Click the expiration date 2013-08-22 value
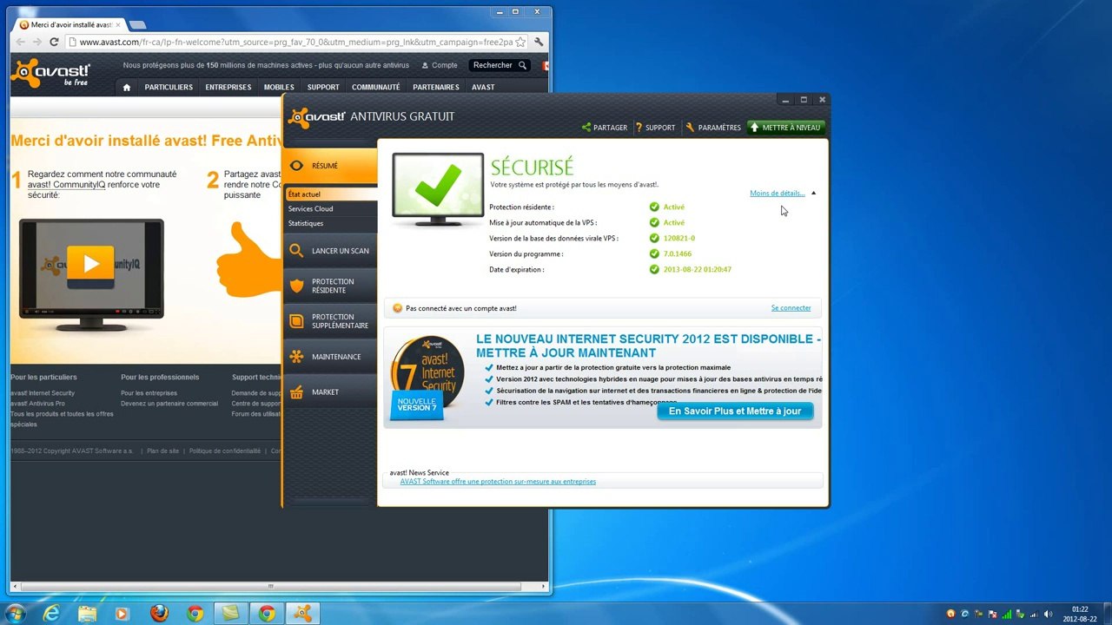This screenshot has width=1112, height=625. point(691,270)
